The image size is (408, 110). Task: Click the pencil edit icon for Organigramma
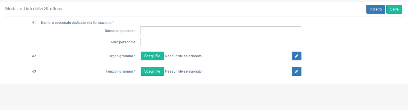[x=296, y=56]
